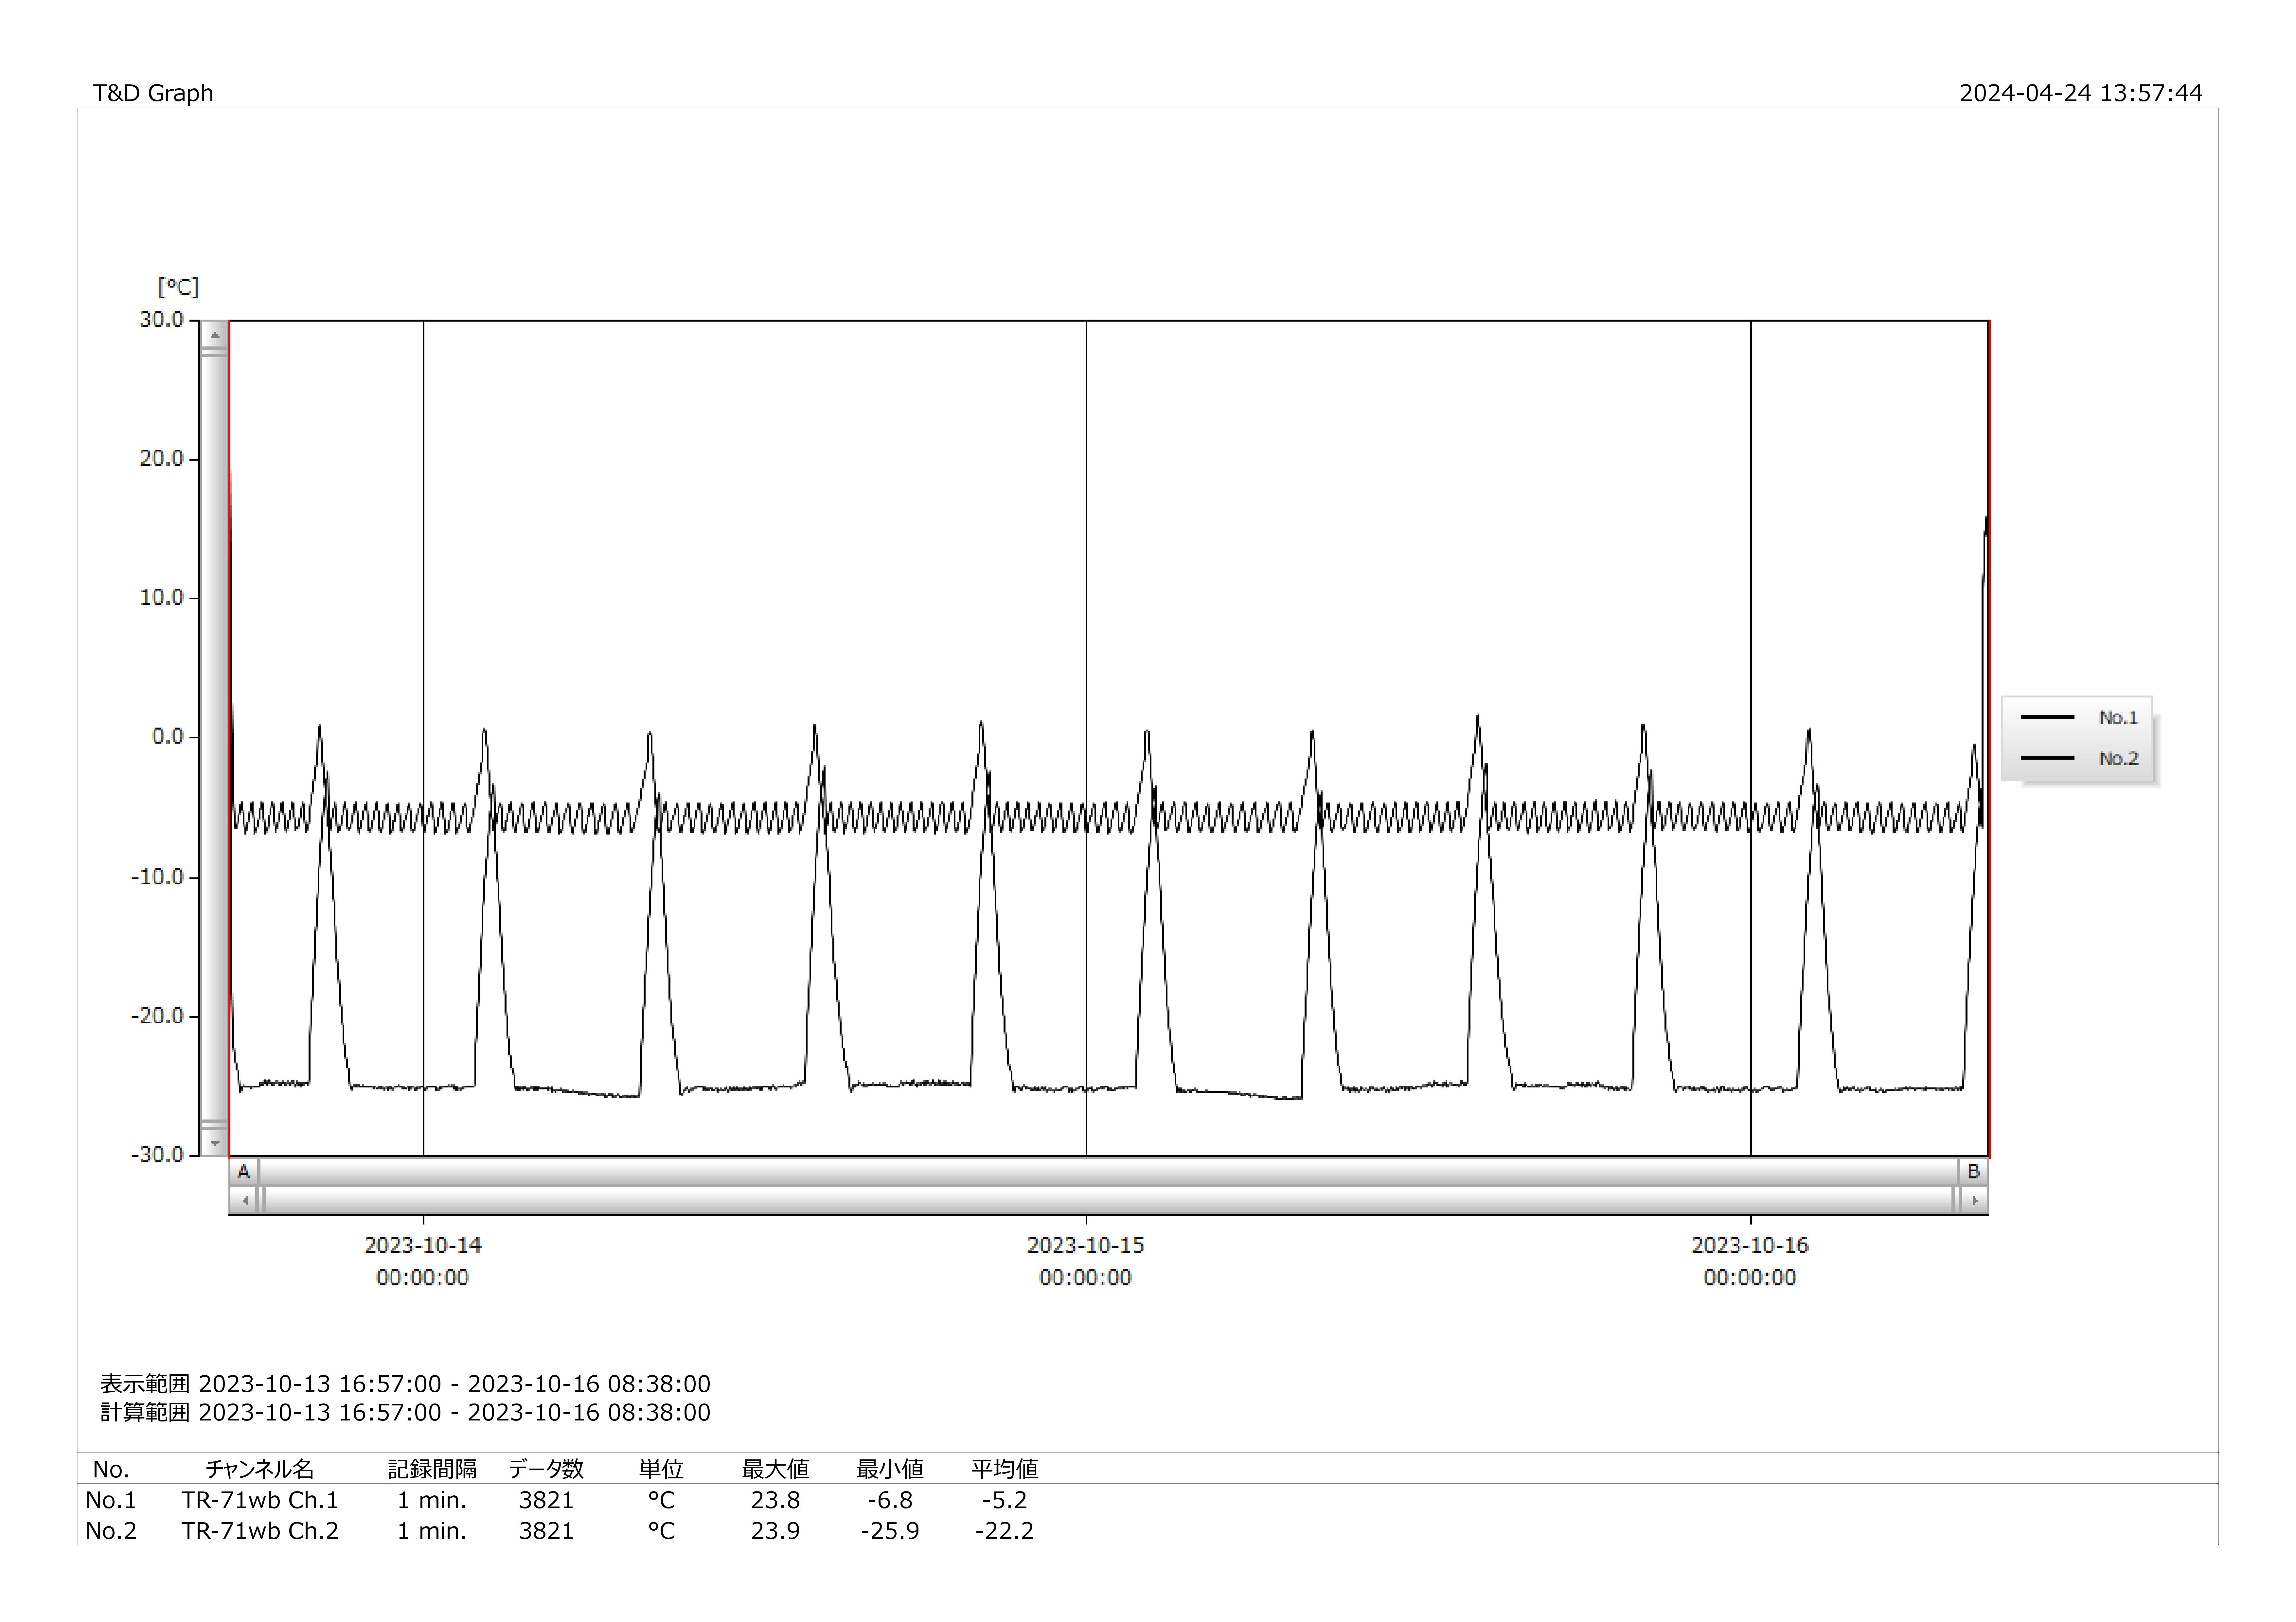Click the -25.9 minimum value cell
Screen dimensions: 2296x1622
coord(890,1531)
